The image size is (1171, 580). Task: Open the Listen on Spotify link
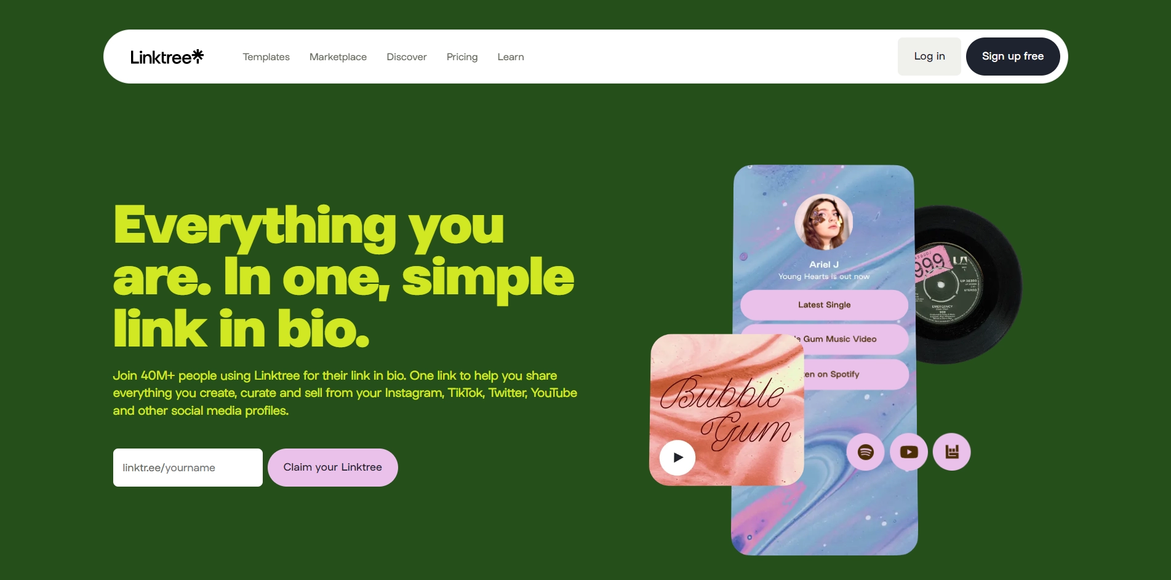pos(856,374)
